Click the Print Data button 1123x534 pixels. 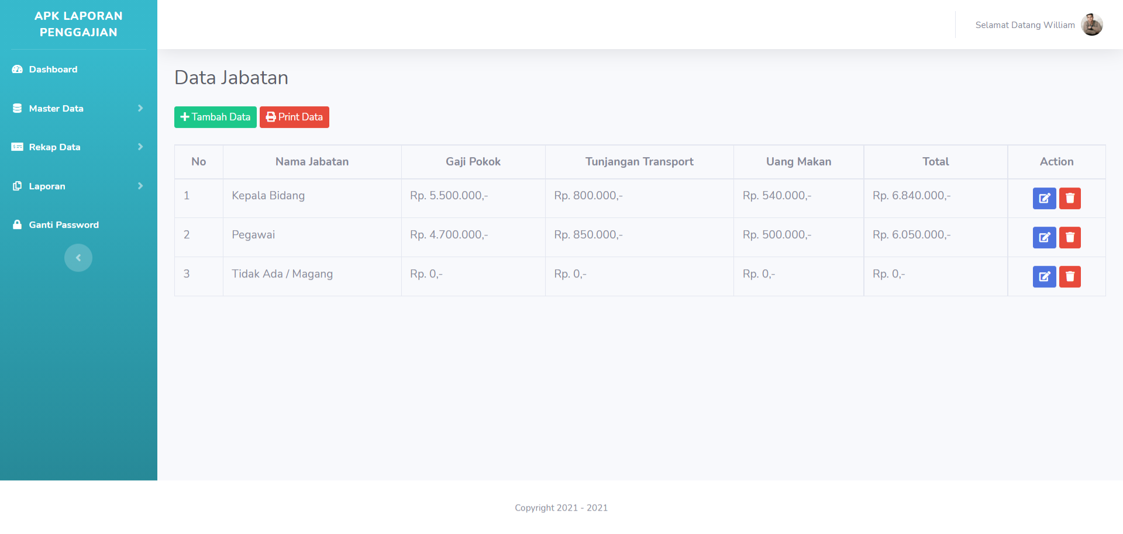pyautogui.click(x=294, y=117)
